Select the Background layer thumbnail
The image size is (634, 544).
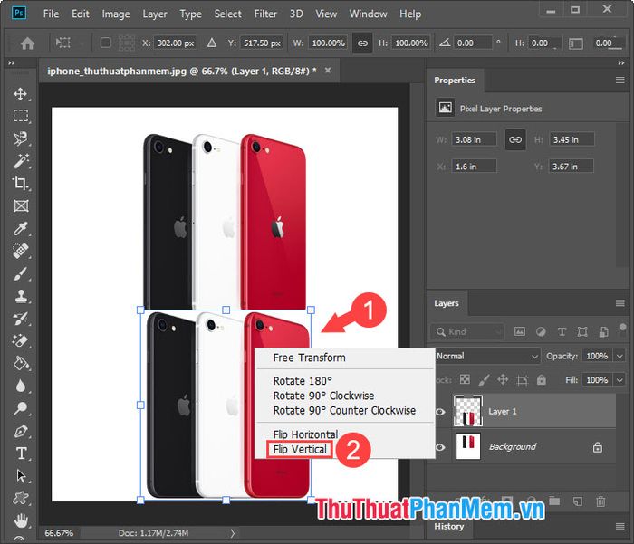468,446
